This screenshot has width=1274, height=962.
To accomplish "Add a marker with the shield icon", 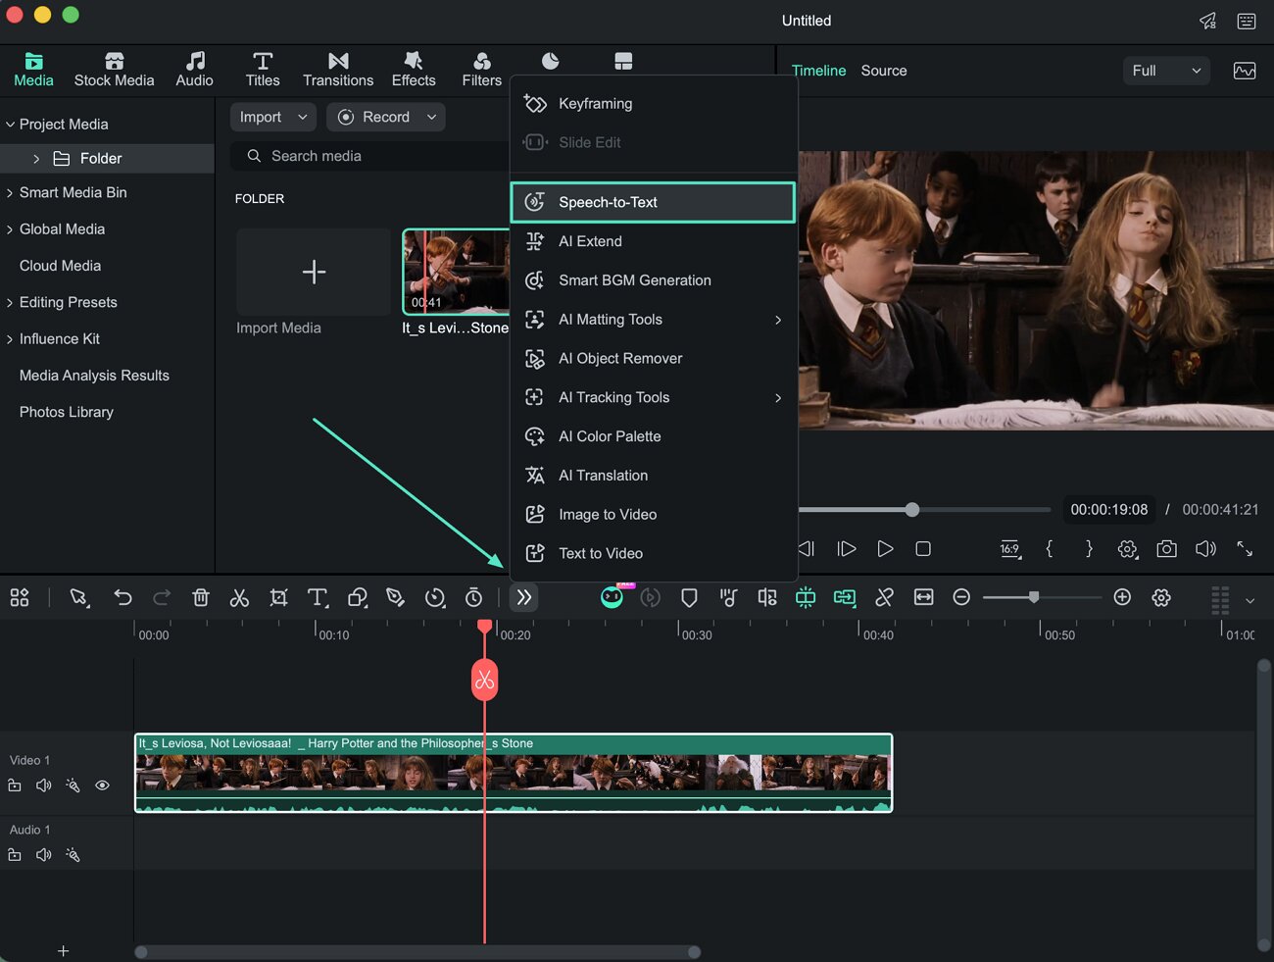I will [x=689, y=597].
